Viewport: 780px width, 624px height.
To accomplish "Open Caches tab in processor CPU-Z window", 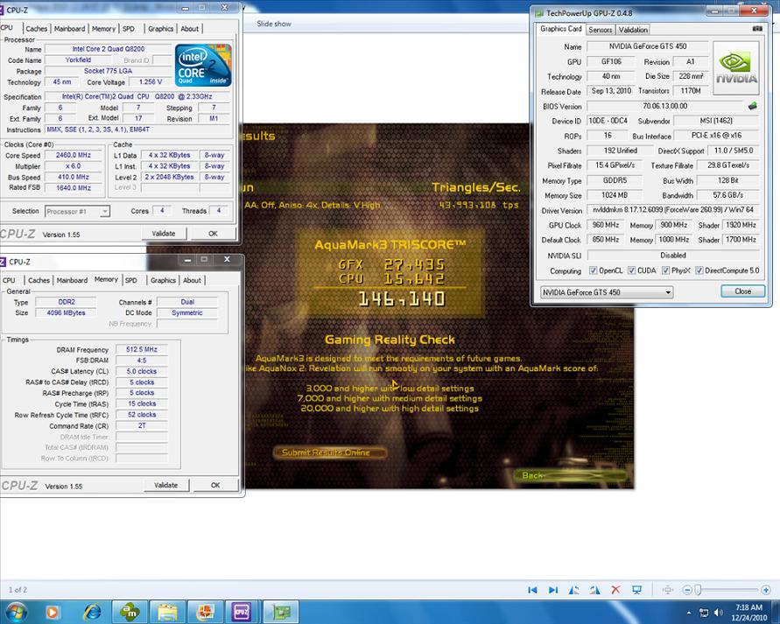I will (x=36, y=29).
